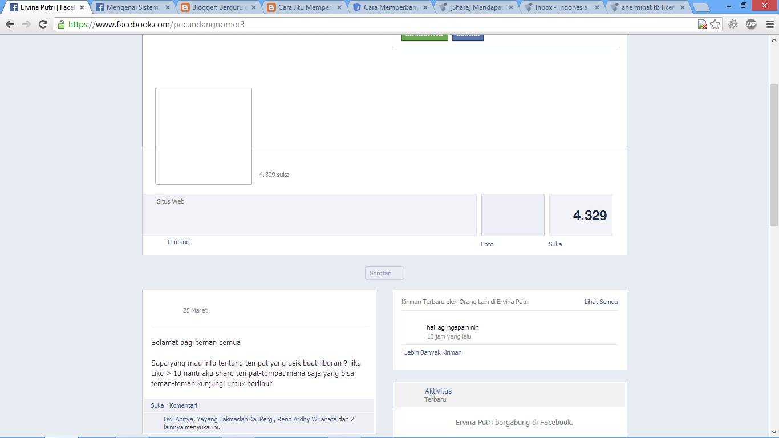The height and width of the screenshot is (438, 779).
Task: Bookmark this page with the star icon
Action: click(715, 25)
